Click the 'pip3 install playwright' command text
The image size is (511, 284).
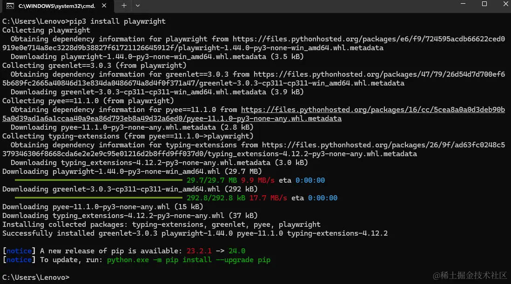(117, 21)
